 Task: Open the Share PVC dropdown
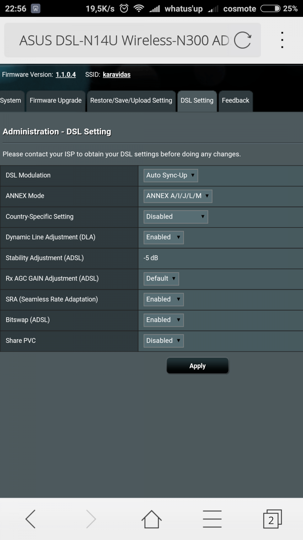(x=164, y=341)
